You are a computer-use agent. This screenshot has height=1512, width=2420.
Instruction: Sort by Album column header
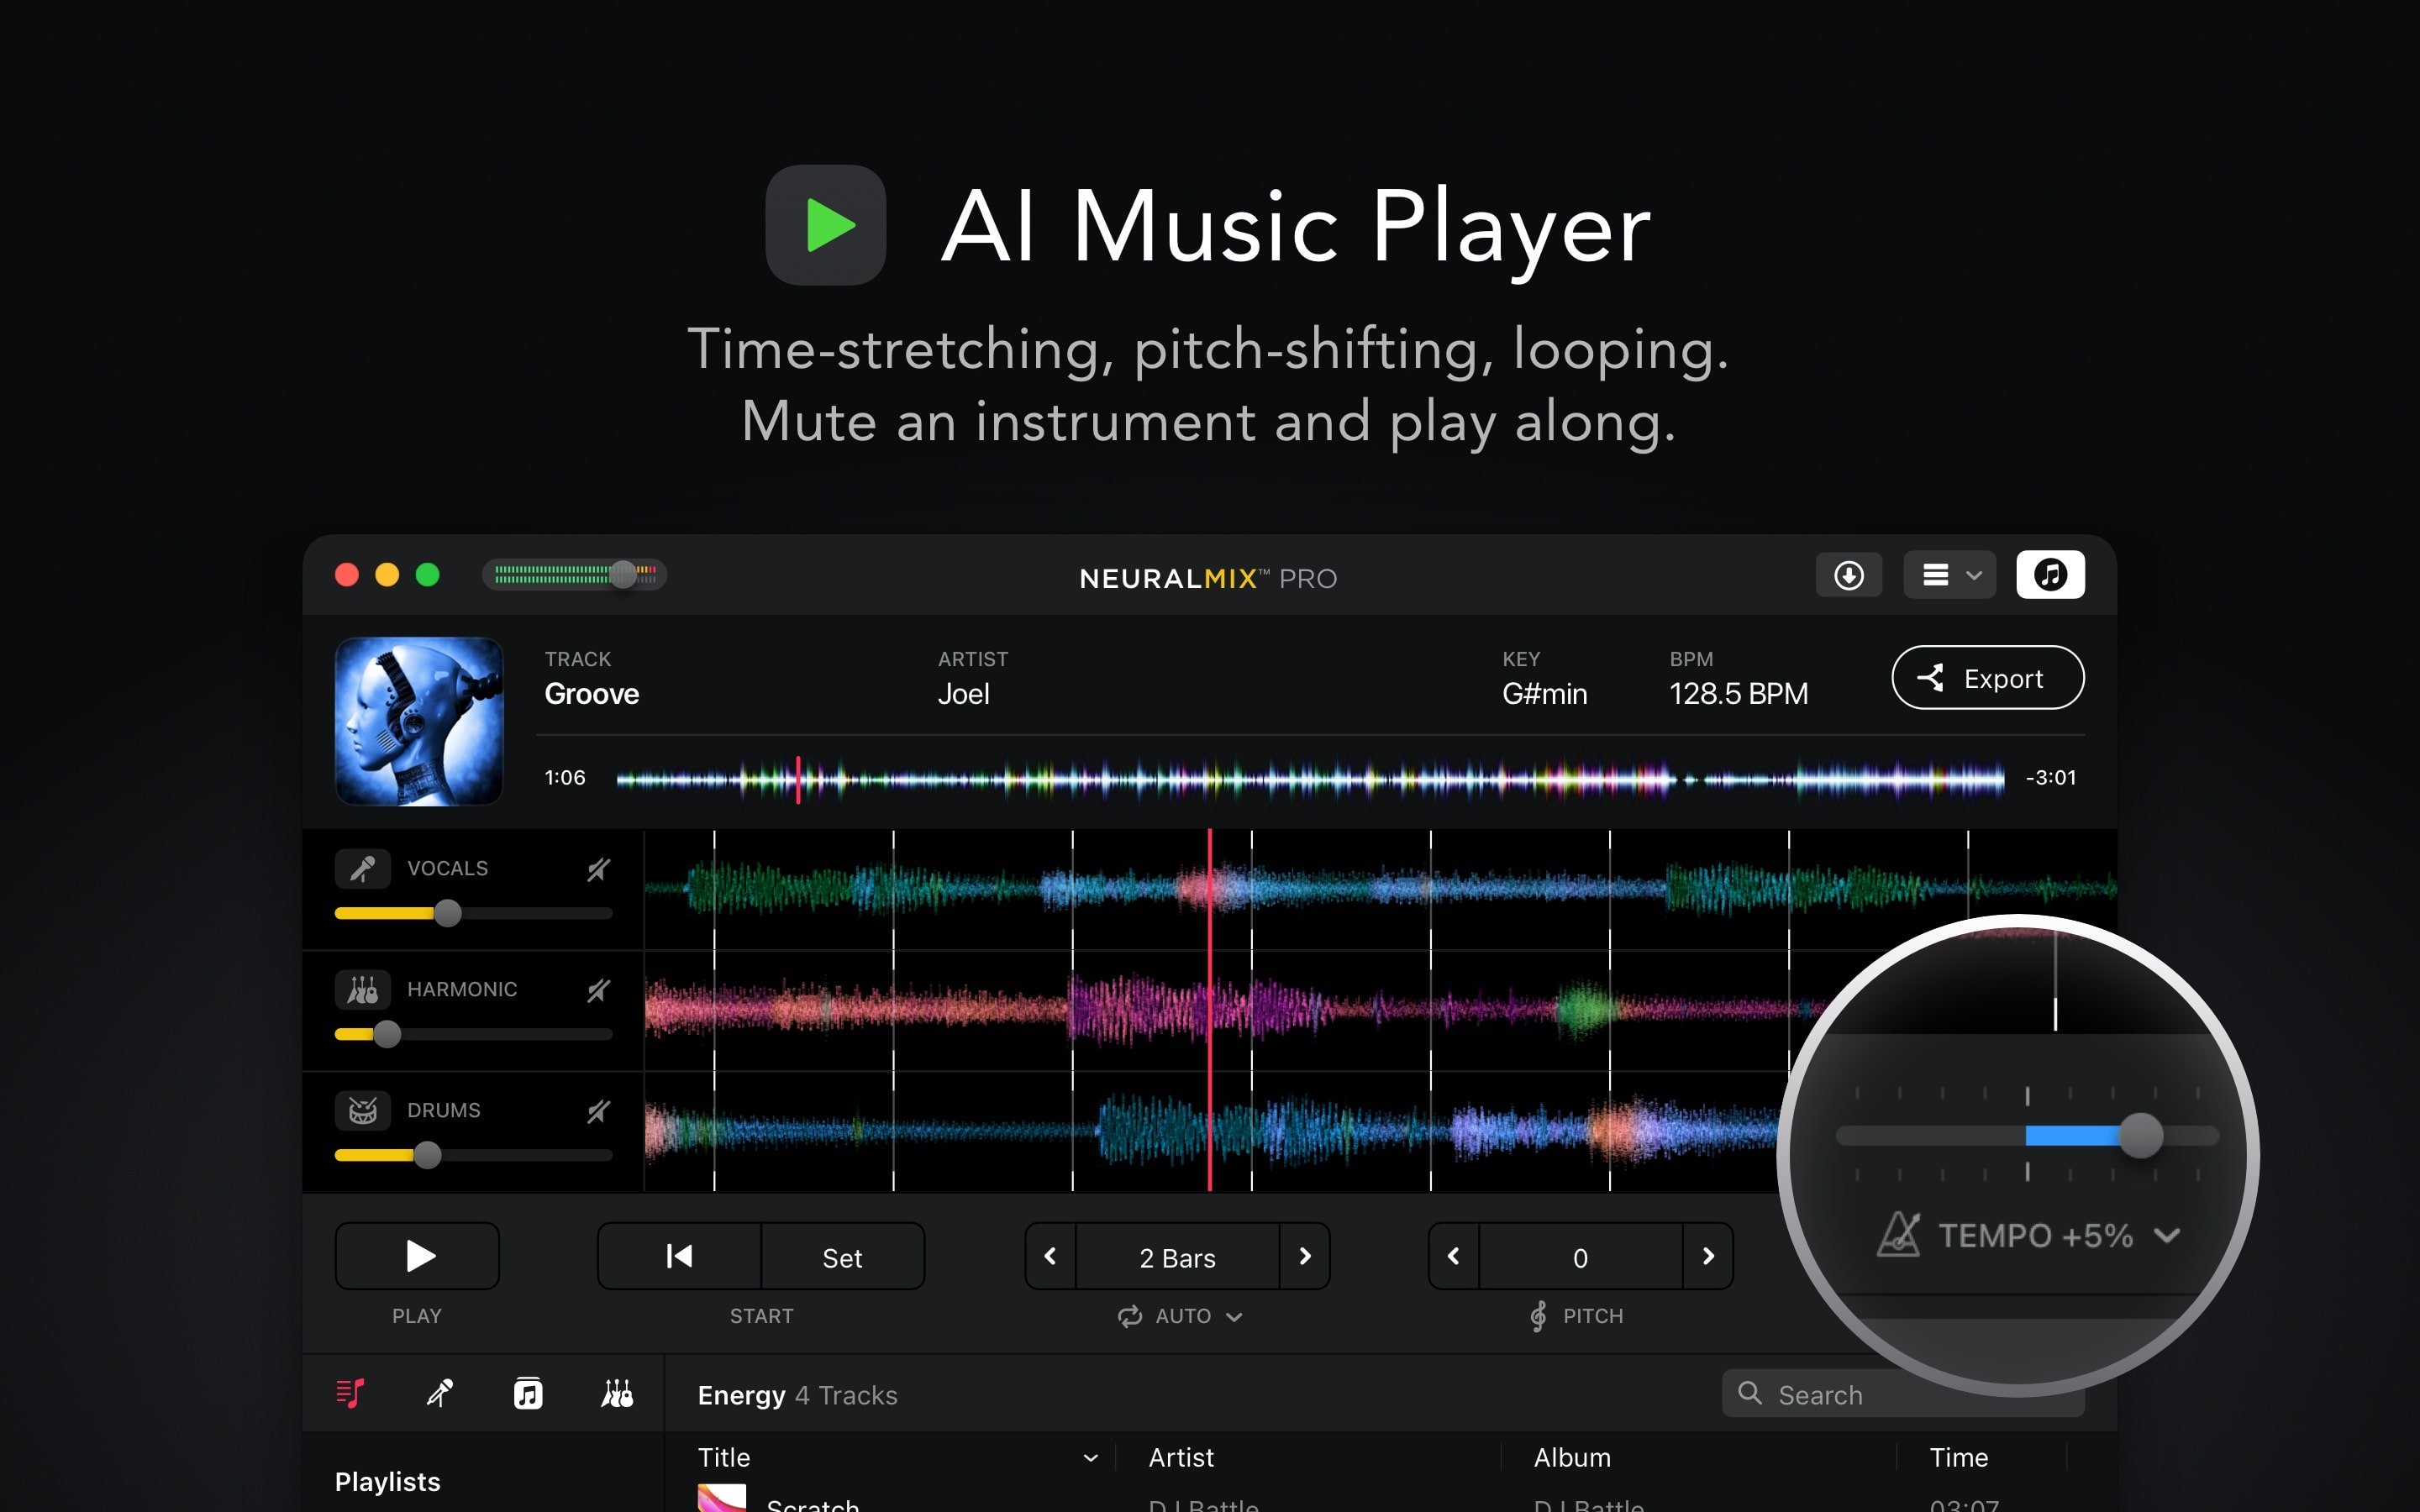pos(1572,1457)
